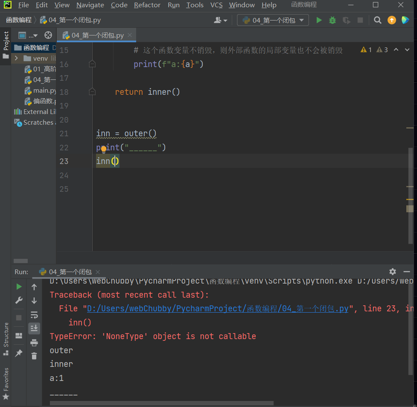Run the 04_第一个闭包 configuration from the top toolbar
The width and height of the screenshot is (417, 407).
tap(319, 20)
